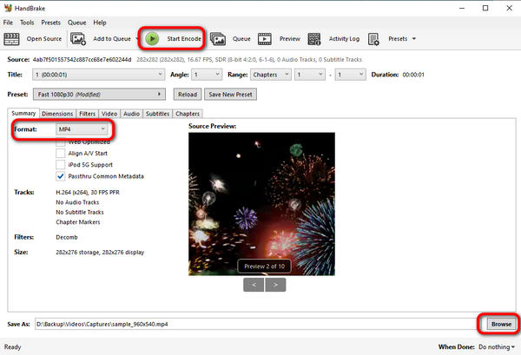
Task: Open the Queue menu
Action: click(76, 23)
